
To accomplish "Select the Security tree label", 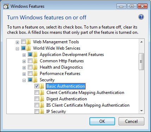I will tap(47, 80).
